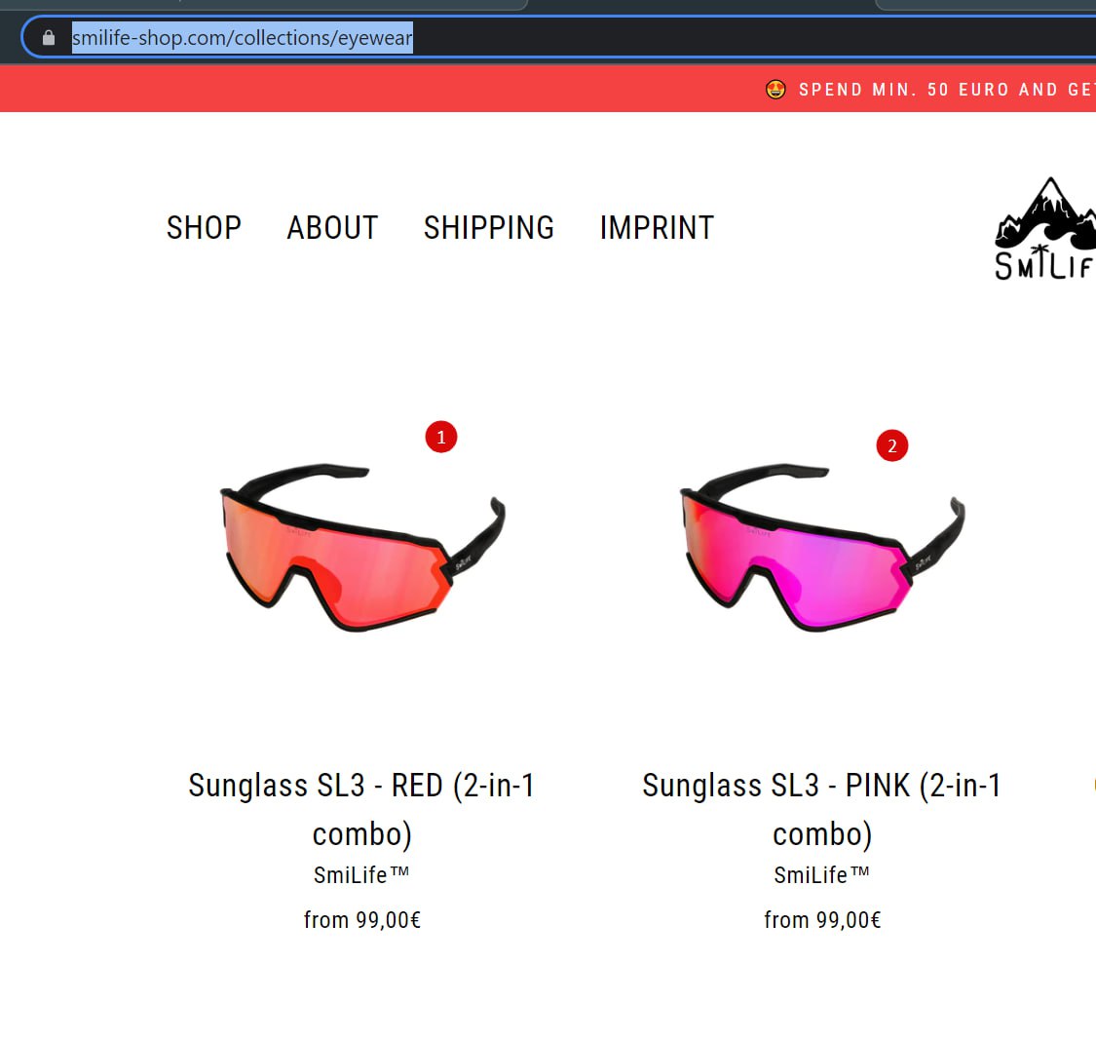The image size is (1096, 1040).
Task: Open the Sunglass SL3 - PINK product title
Action: click(822, 809)
